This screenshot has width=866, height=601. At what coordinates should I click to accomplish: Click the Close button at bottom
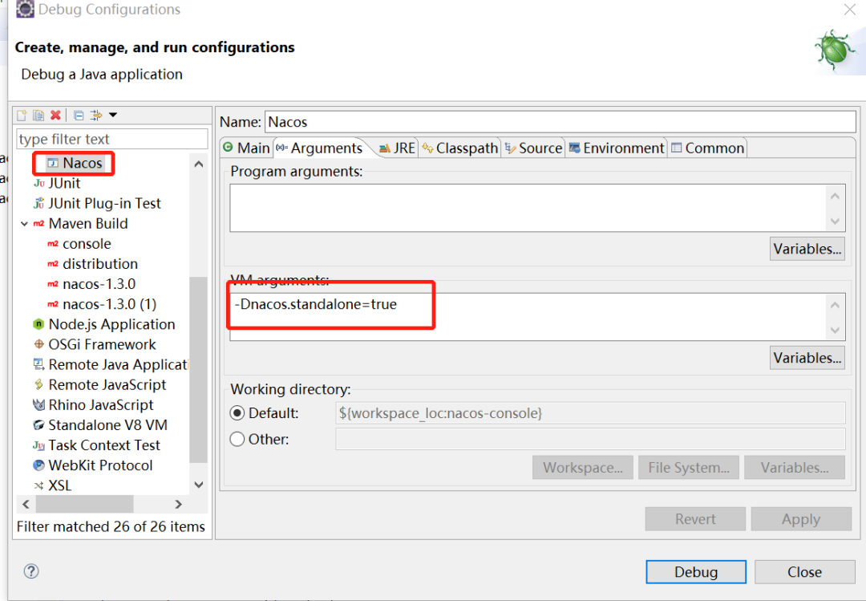coord(804,571)
